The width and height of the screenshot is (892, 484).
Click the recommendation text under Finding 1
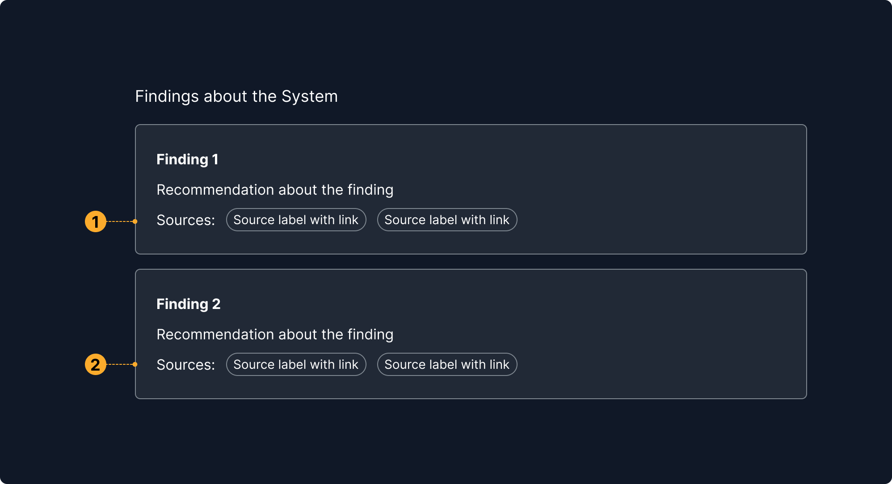[275, 190]
